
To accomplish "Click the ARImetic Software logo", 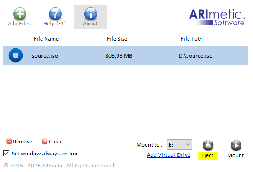I will [x=217, y=17].
